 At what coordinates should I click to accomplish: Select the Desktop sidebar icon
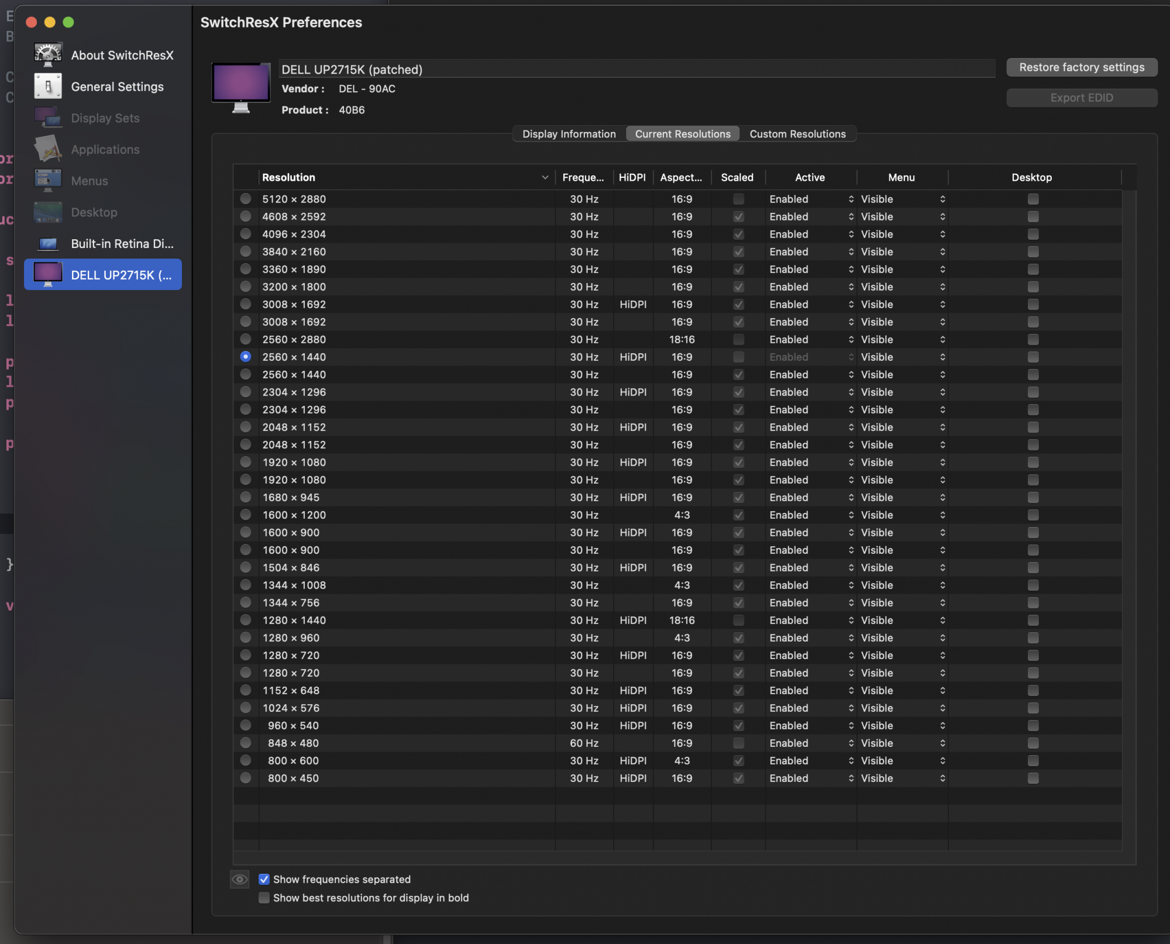47,212
